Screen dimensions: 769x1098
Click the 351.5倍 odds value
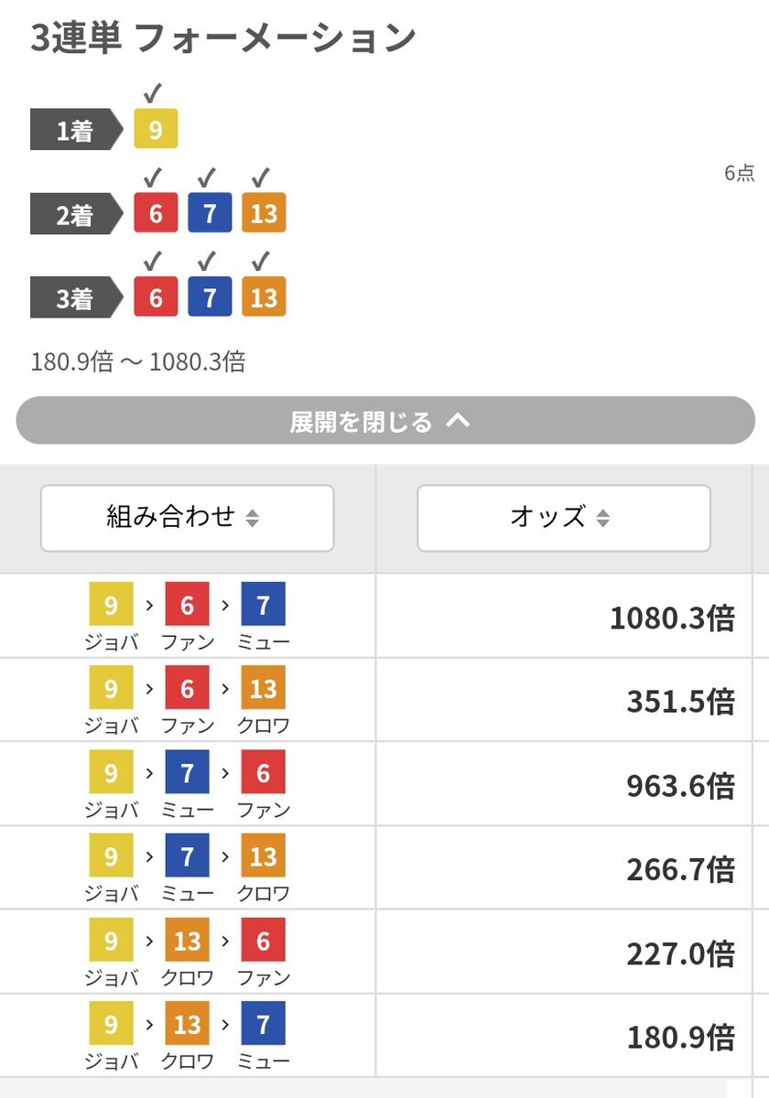click(x=680, y=702)
